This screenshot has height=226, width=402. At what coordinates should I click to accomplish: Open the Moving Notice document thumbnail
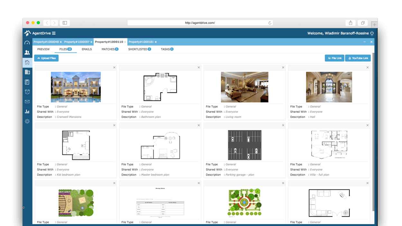tap(160, 203)
